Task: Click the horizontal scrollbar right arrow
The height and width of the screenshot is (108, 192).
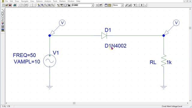Action: [187, 103]
